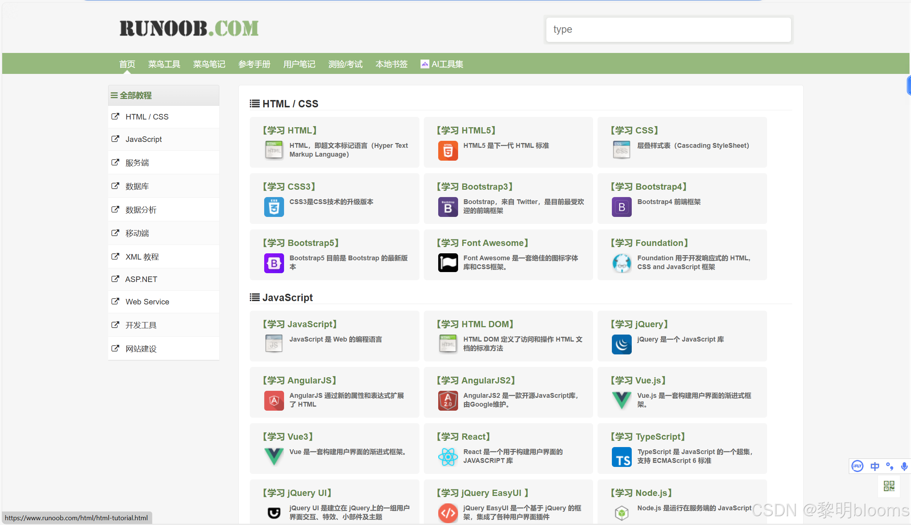The height and width of the screenshot is (525, 911).
Task: Click the Bootstrap3 B icon
Action: click(x=448, y=207)
